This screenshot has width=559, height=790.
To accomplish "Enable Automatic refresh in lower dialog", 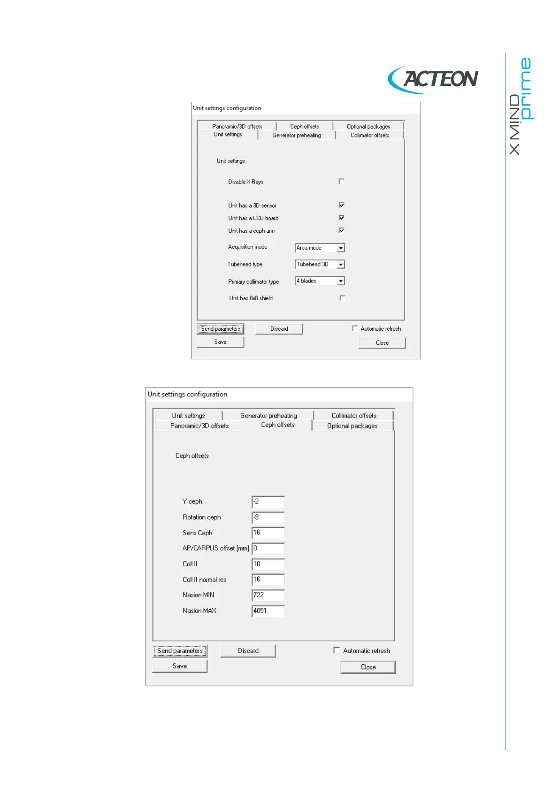I will coord(337,650).
